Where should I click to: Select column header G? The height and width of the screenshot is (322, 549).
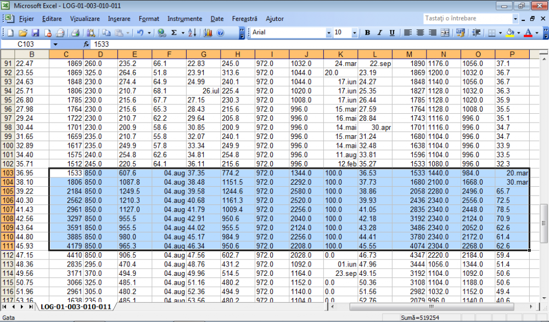click(x=204, y=54)
